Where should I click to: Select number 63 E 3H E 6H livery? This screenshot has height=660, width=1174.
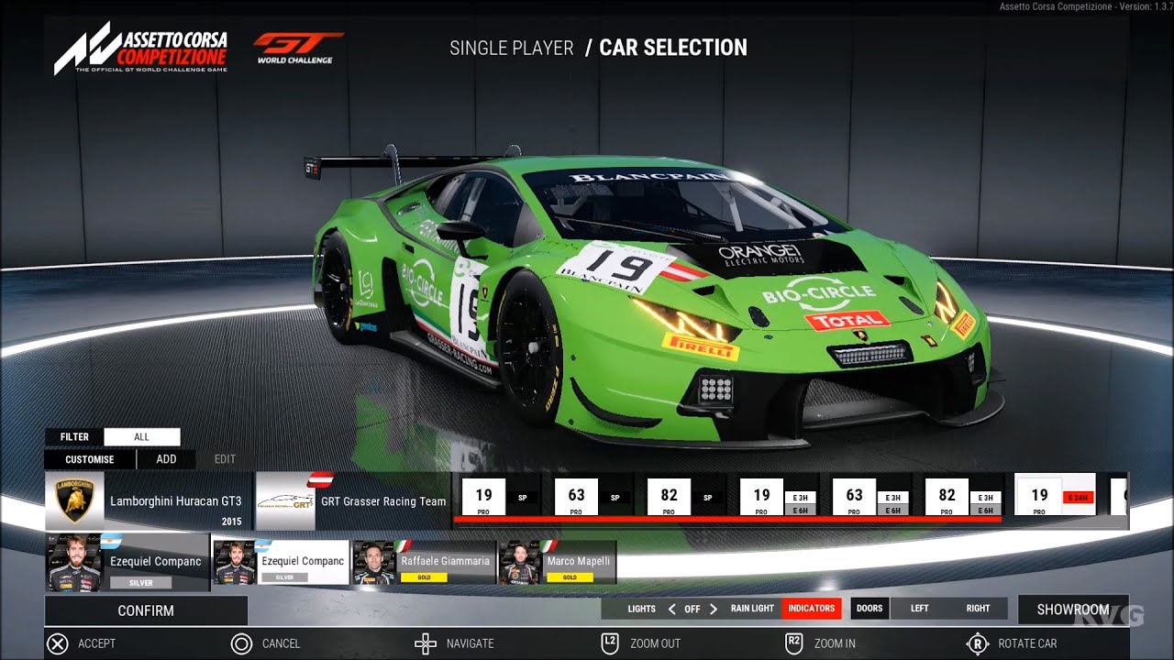[x=869, y=497]
